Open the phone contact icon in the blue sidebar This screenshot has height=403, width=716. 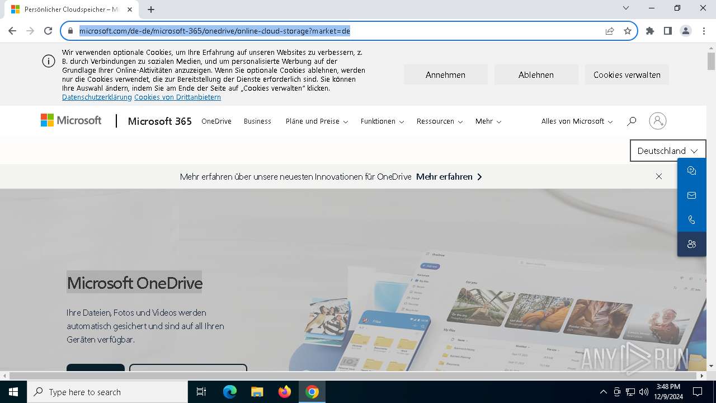691,220
